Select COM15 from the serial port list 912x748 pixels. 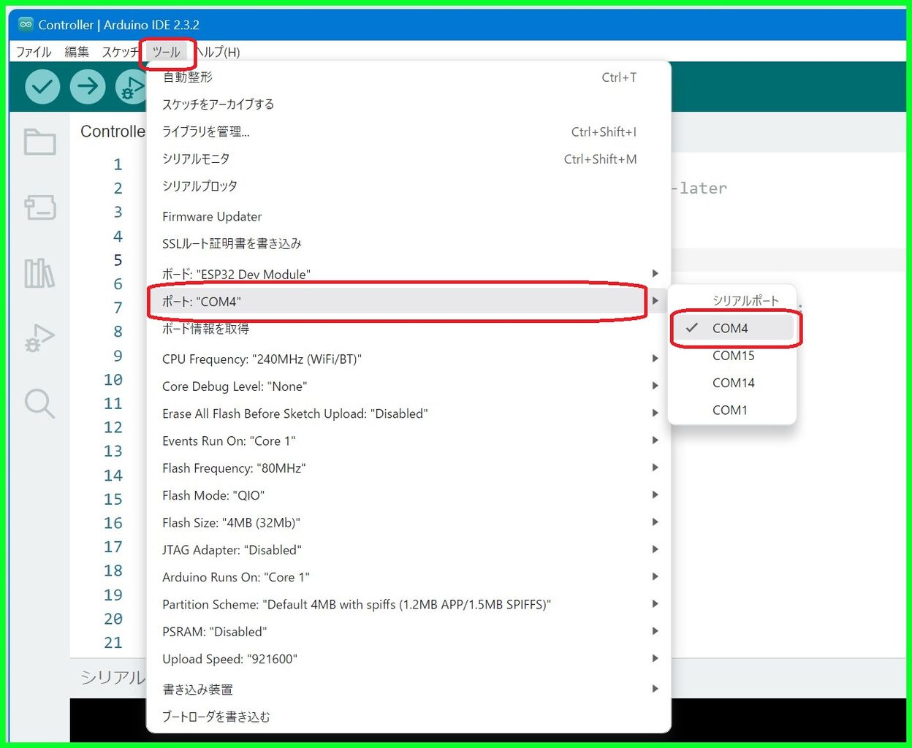(733, 356)
